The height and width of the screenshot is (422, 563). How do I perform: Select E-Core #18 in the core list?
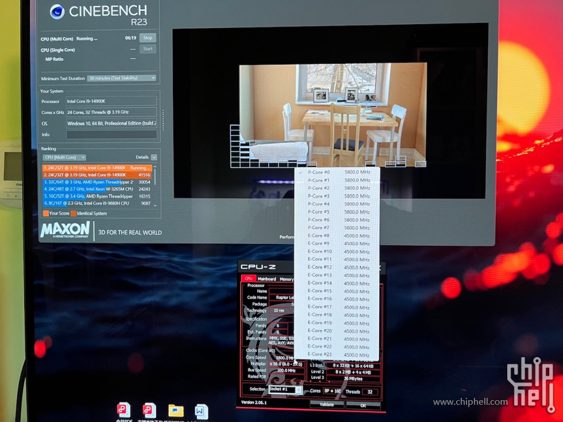pos(337,315)
